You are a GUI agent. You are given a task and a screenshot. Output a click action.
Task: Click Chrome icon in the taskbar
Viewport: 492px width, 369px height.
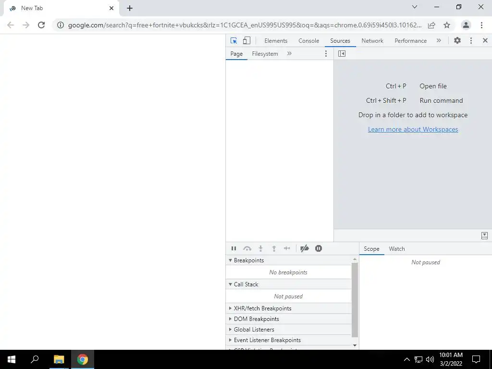(83, 359)
